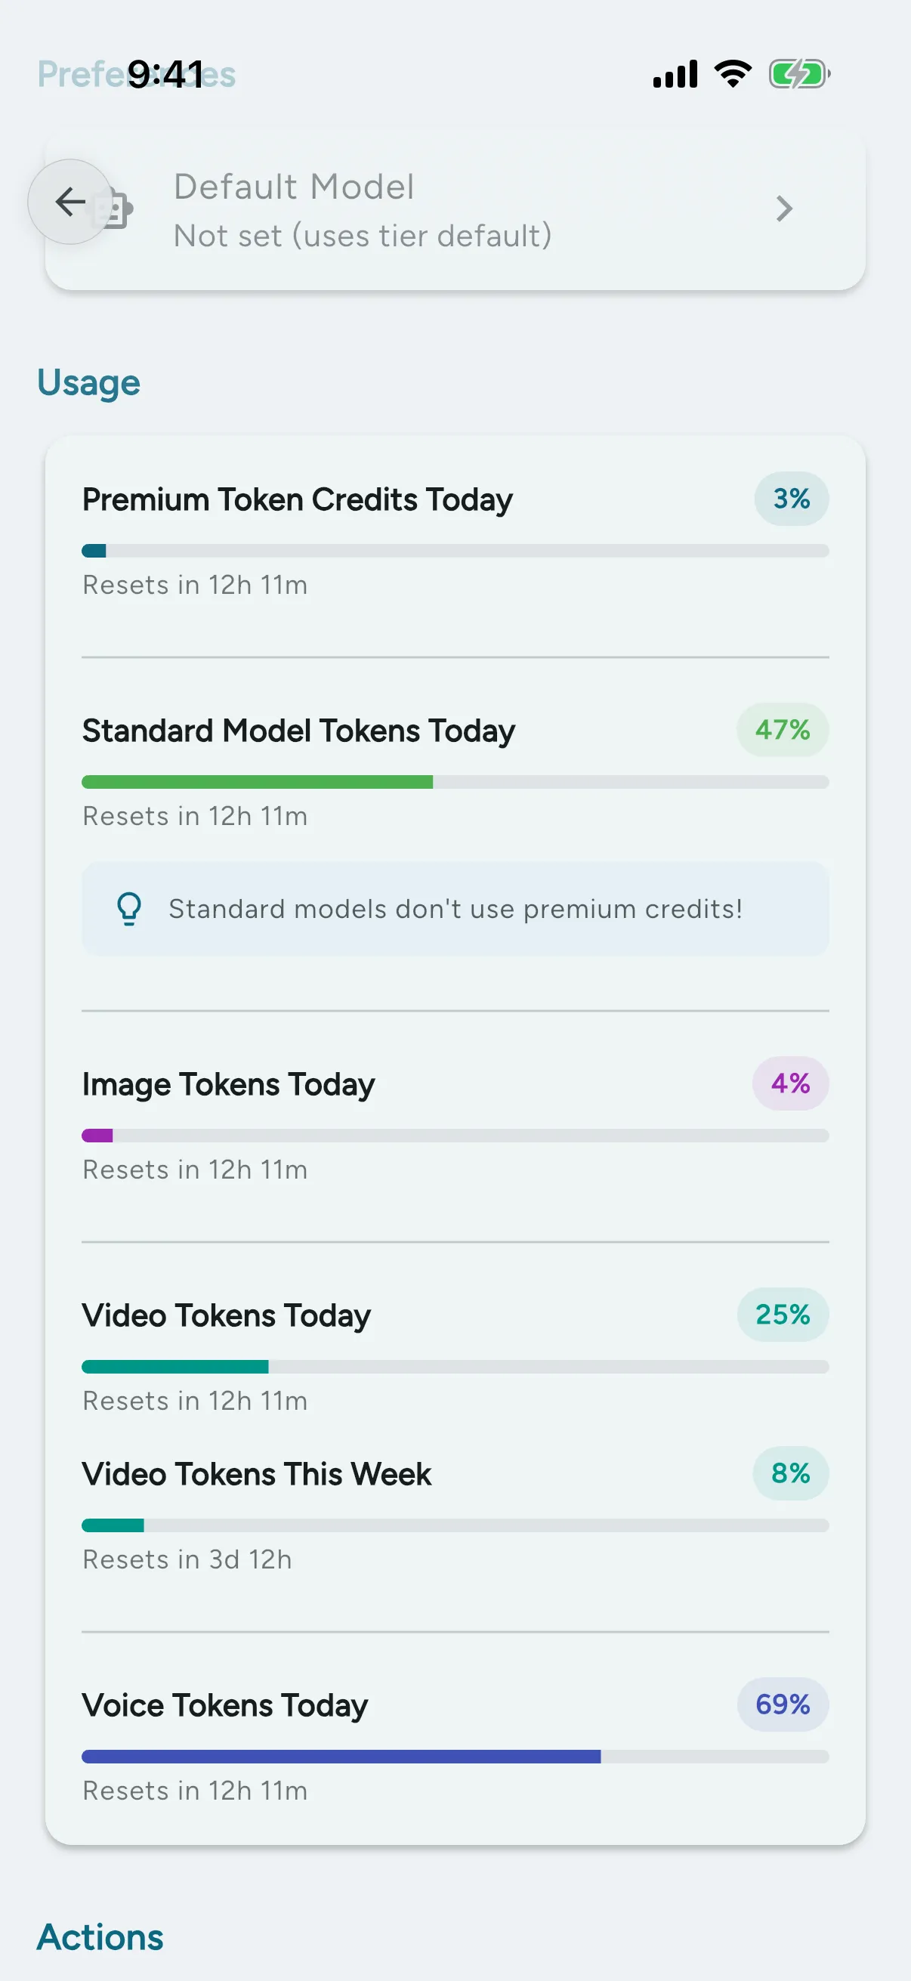Select the 3% premium credits badge

(x=791, y=499)
